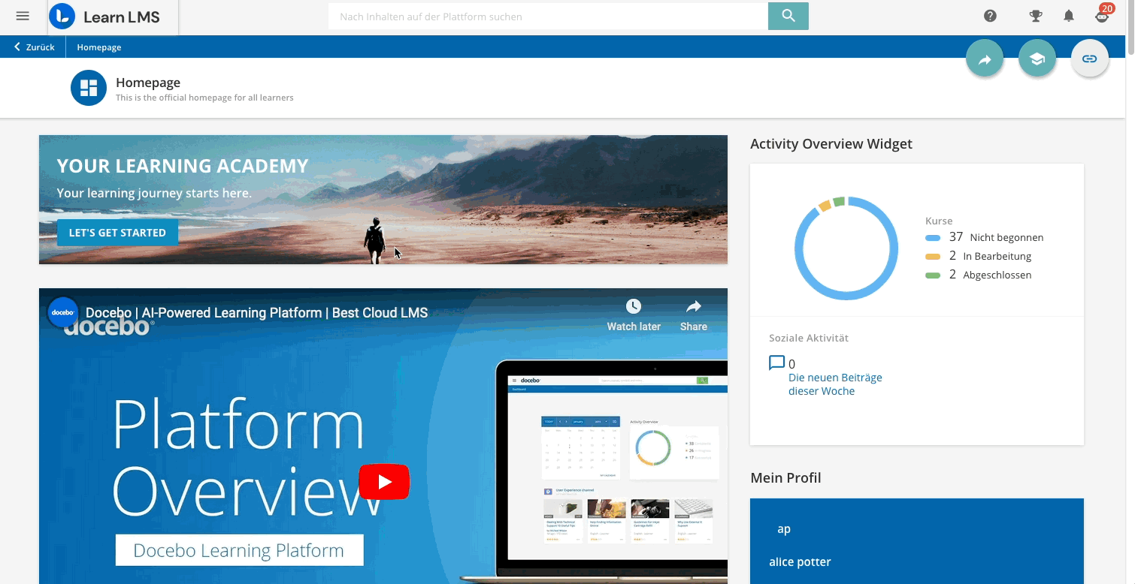Screen dimensions: 1135x584
Task: Click the blue Nicht begonnen legend swatch
Action: [x=933, y=237]
